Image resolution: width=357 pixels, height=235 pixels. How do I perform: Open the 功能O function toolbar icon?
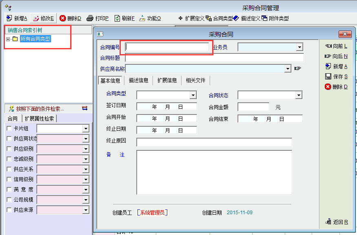(142, 18)
